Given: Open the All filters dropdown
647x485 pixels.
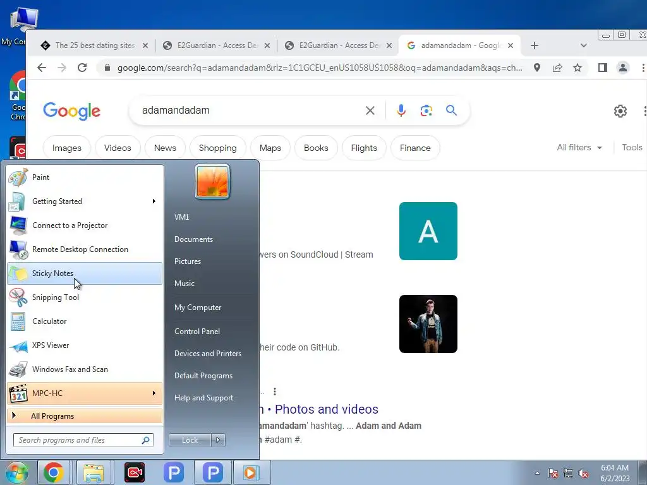Looking at the screenshot, I should point(579,148).
